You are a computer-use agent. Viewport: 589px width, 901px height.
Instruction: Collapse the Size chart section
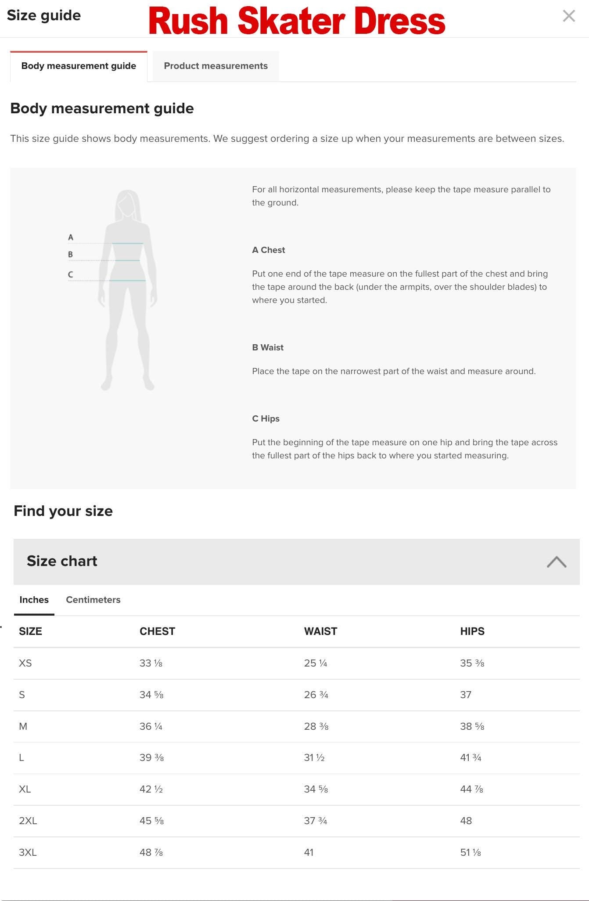coord(557,561)
